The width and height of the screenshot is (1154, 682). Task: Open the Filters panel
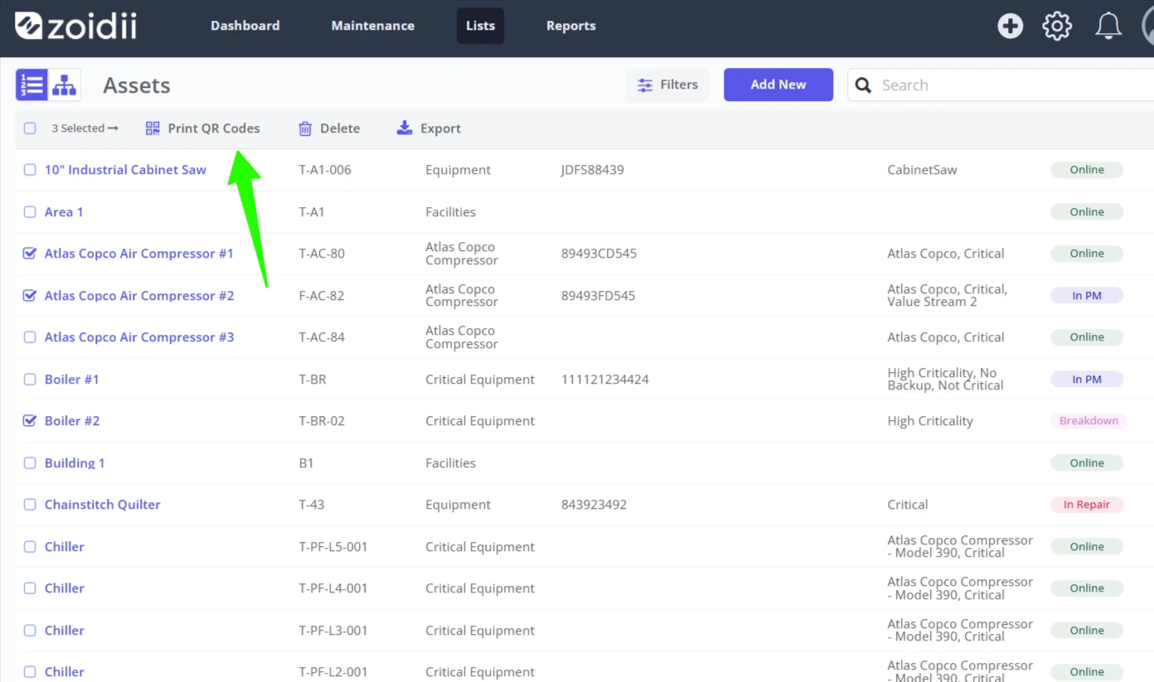pos(667,85)
